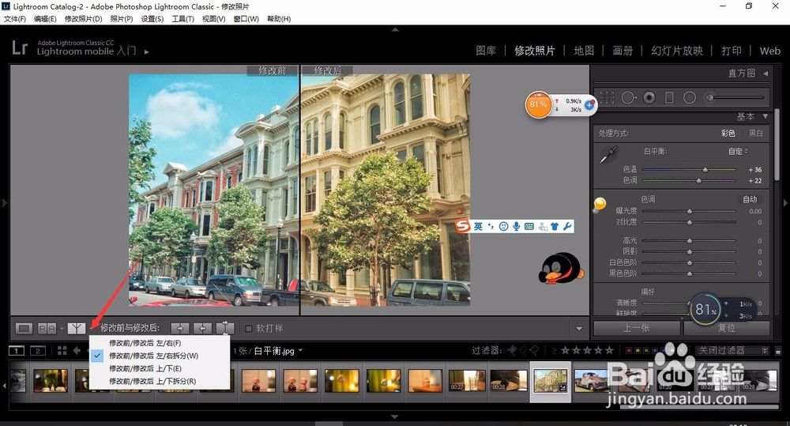Screen dimensions: 790x426
Task: Filter by fifth star rating
Action: (609, 350)
